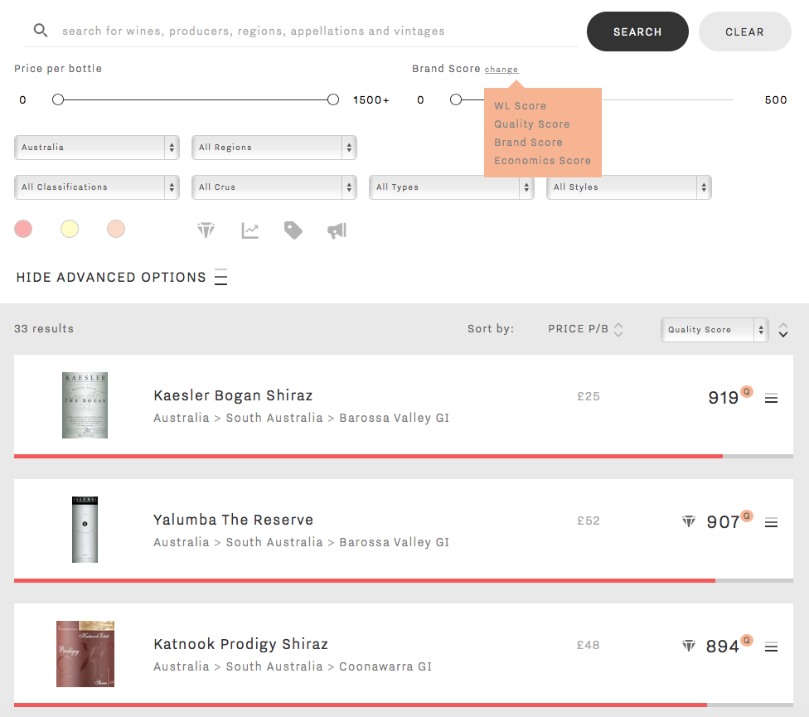Click the 33 results count text
This screenshot has width=809, height=717.
pyautogui.click(x=44, y=328)
